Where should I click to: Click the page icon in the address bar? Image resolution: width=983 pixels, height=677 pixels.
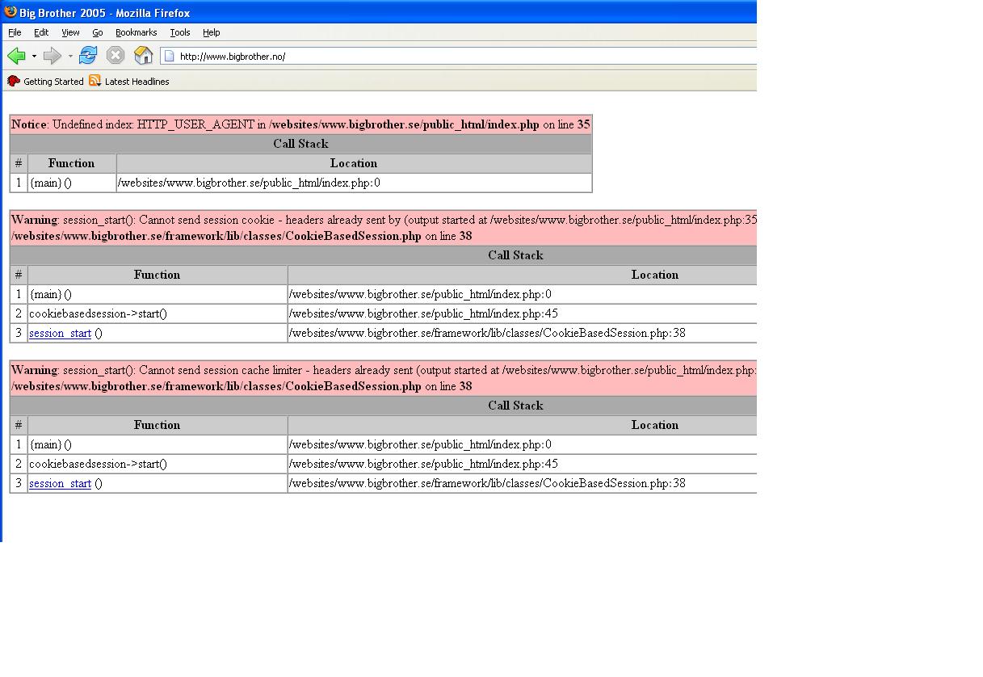(x=170, y=56)
